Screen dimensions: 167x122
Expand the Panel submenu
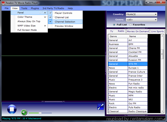click(x=29, y=13)
